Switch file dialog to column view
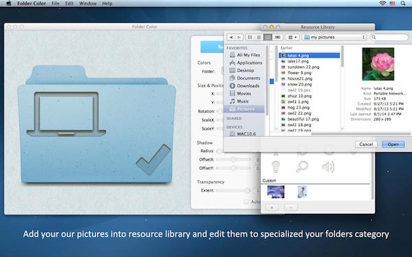 (268, 37)
